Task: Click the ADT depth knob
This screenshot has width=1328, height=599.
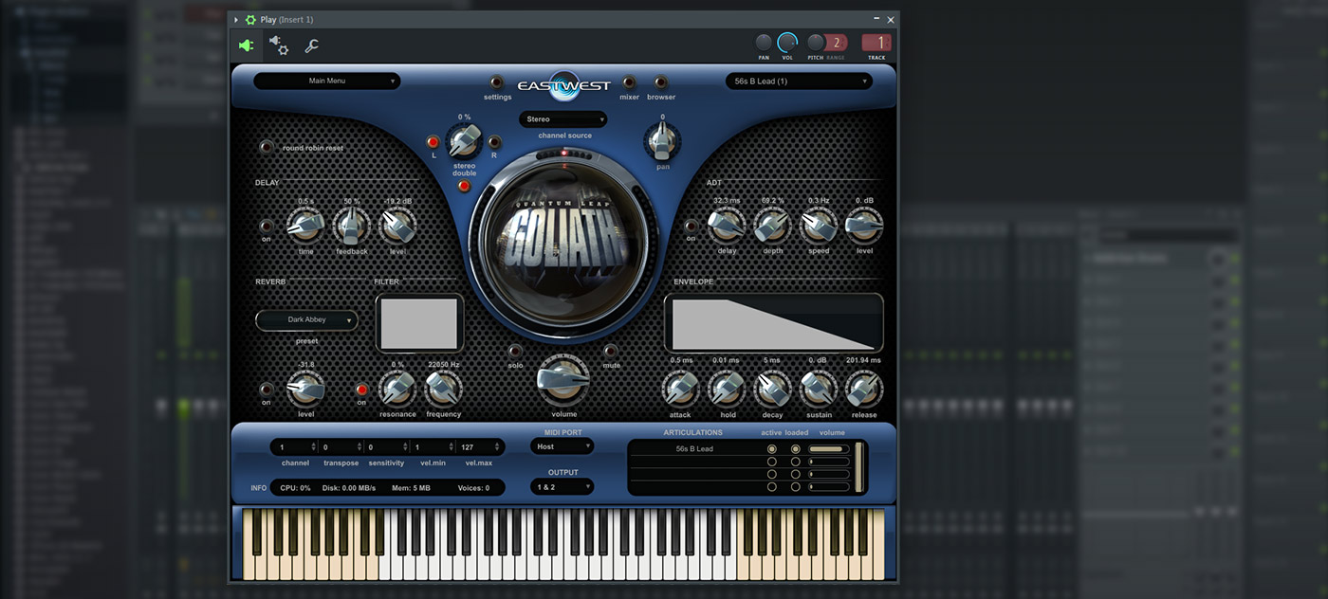Action: click(772, 226)
